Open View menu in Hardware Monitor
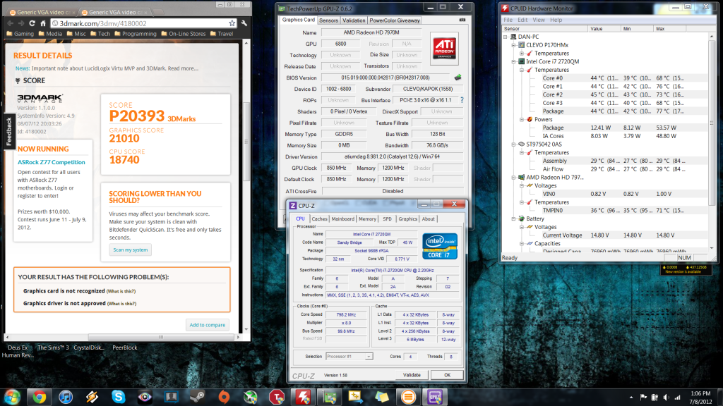Viewport: 723px width, 406px height. 539,20
